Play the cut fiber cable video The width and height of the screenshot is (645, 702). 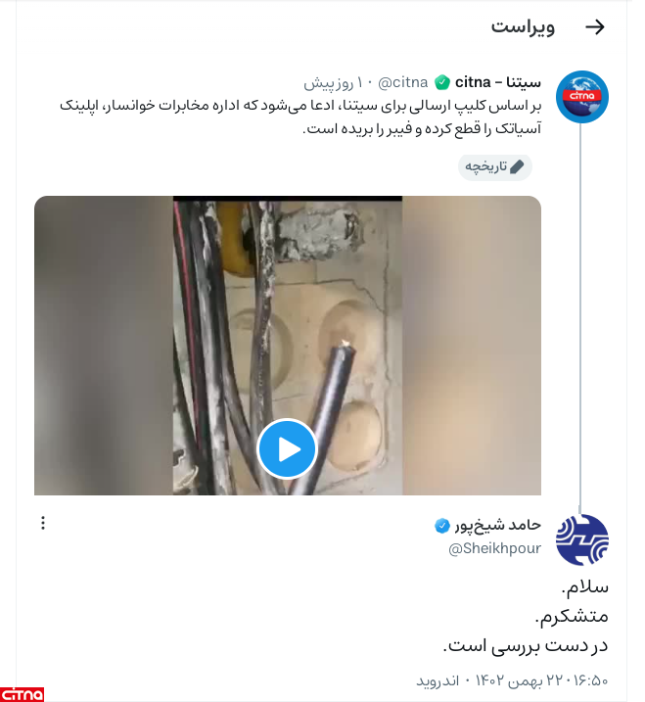(288, 449)
